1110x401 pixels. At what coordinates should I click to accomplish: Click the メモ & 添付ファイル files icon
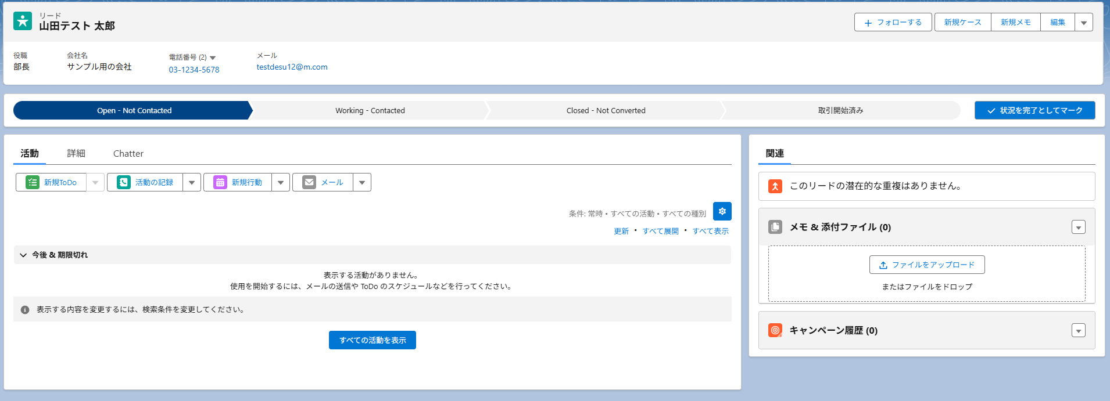[775, 227]
